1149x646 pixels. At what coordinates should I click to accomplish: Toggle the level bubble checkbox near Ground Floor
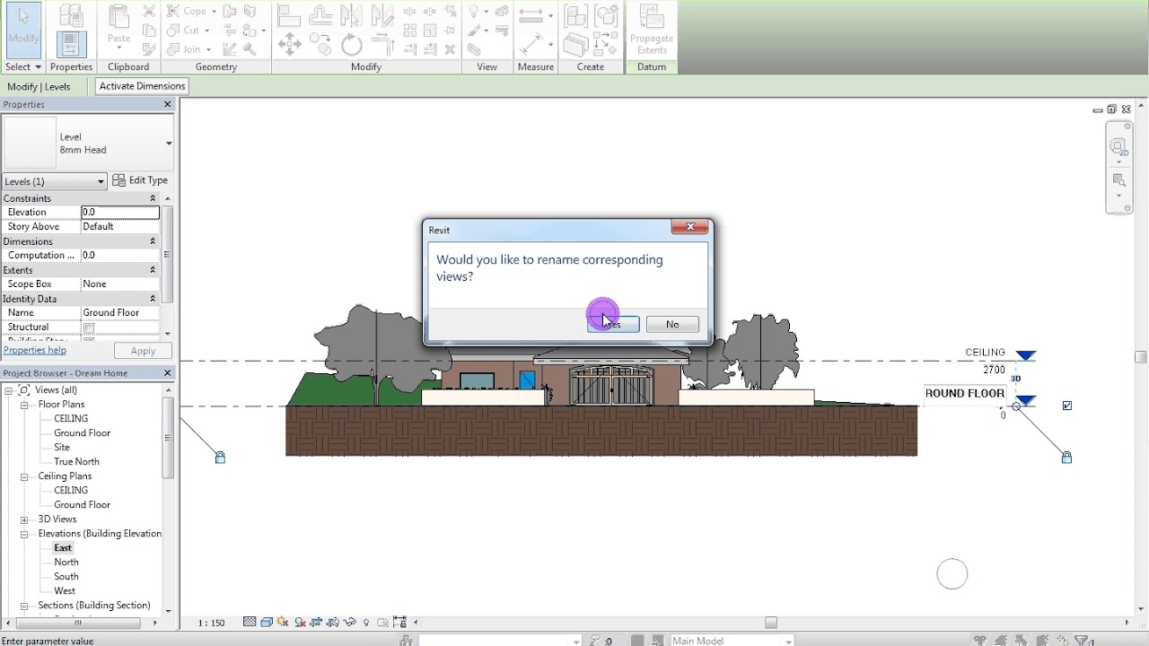(1066, 406)
